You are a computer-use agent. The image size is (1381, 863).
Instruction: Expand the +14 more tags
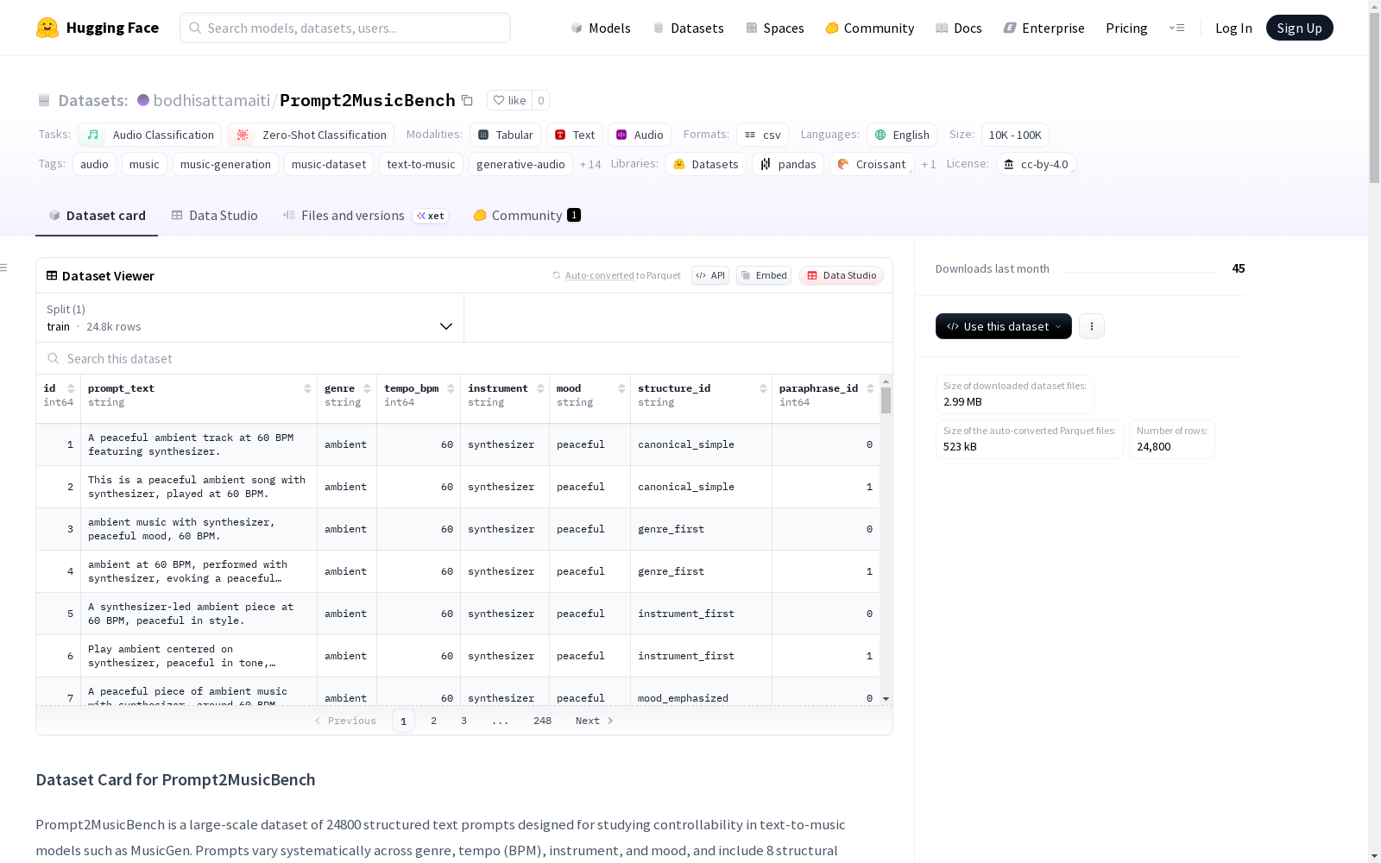click(x=590, y=164)
